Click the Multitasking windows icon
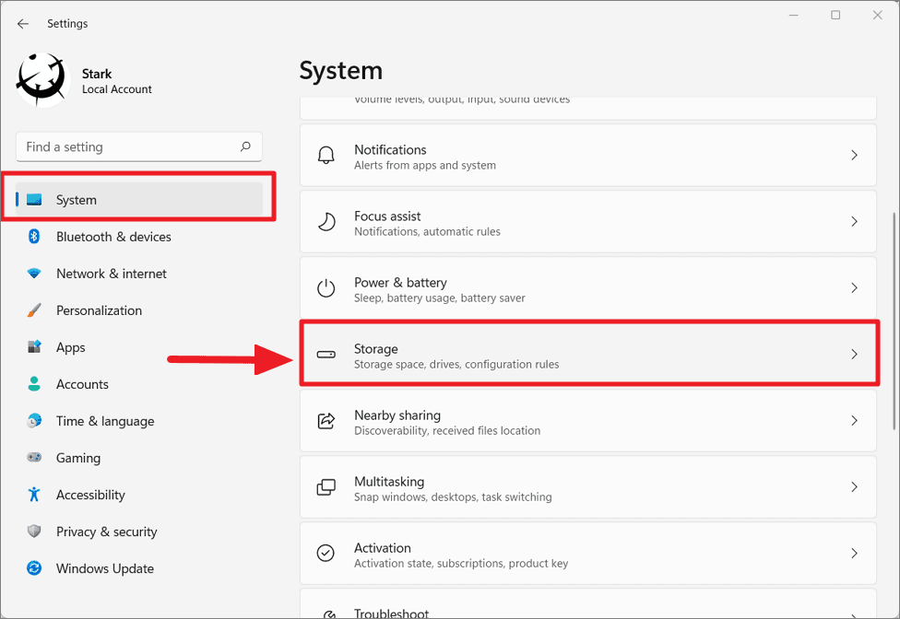Image resolution: width=900 pixels, height=619 pixels. click(x=326, y=487)
